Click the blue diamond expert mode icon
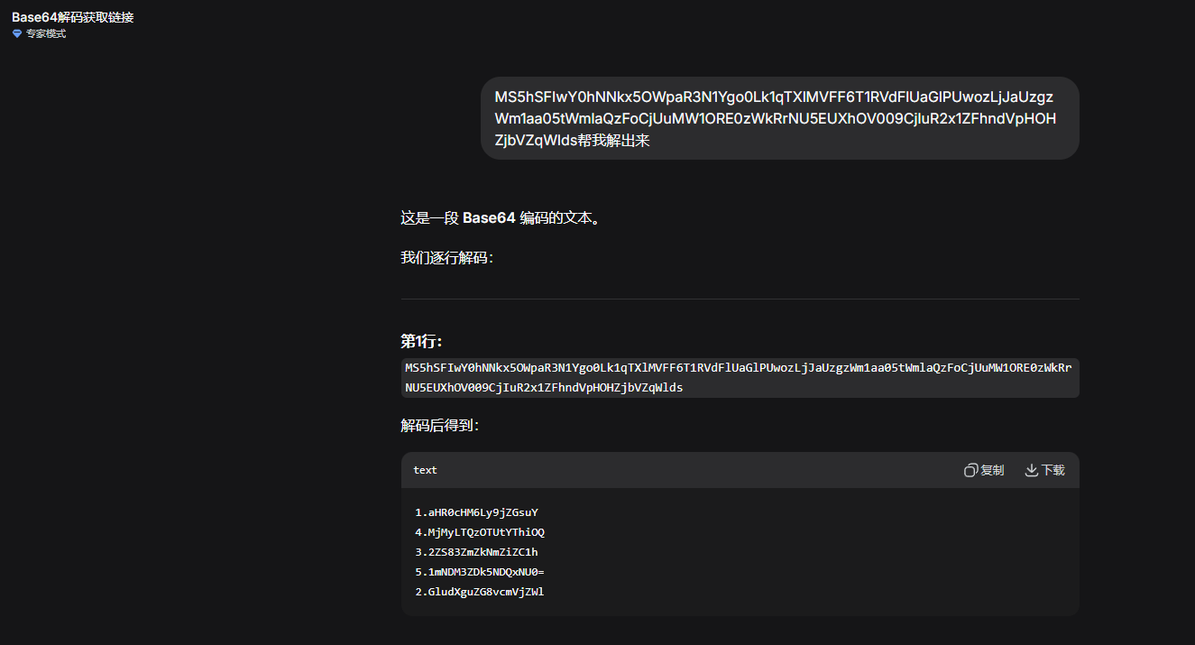The width and height of the screenshot is (1195, 645). tap(16, 33)
